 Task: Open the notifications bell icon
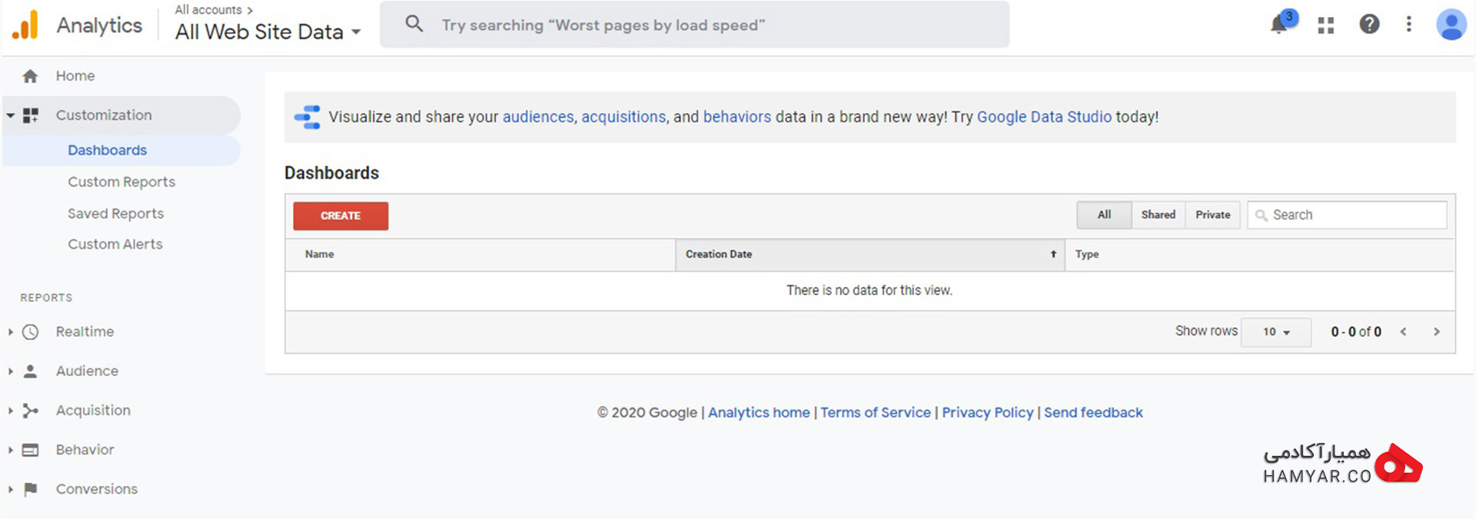click(x=1281, y=23)
